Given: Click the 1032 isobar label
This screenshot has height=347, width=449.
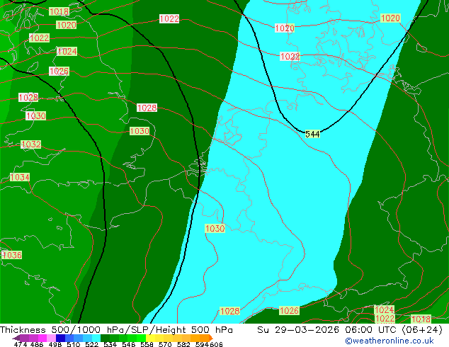Looking at the screenshot, I should click(31, 144).
